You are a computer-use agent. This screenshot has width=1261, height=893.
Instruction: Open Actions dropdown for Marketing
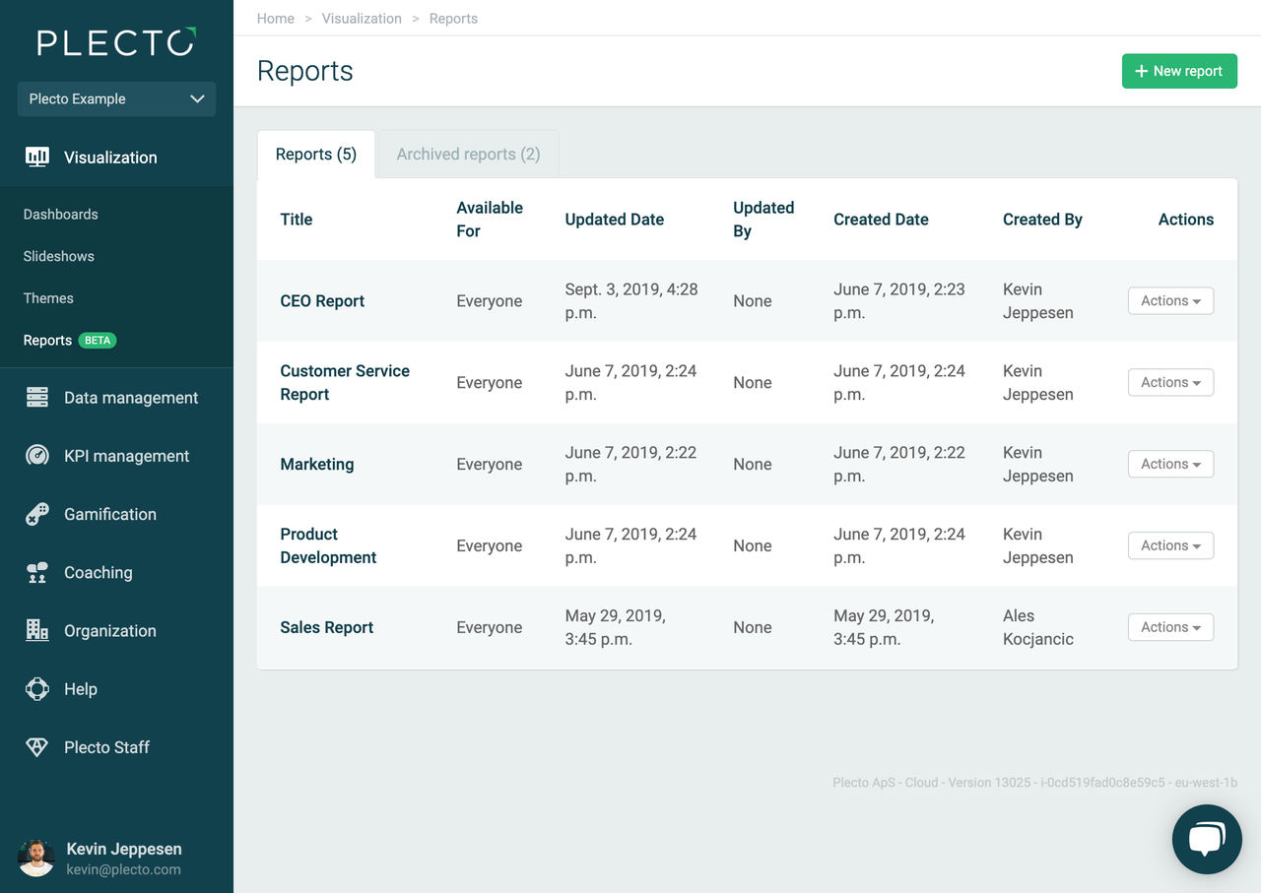[x=1170, y=465]
